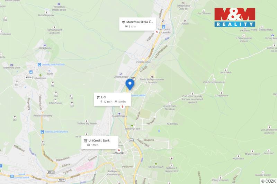Select the Jeseník, Lázně, Kalvodova bus stop icon
The height and width of the screenshot is (184, 277).
pos(42,132)
